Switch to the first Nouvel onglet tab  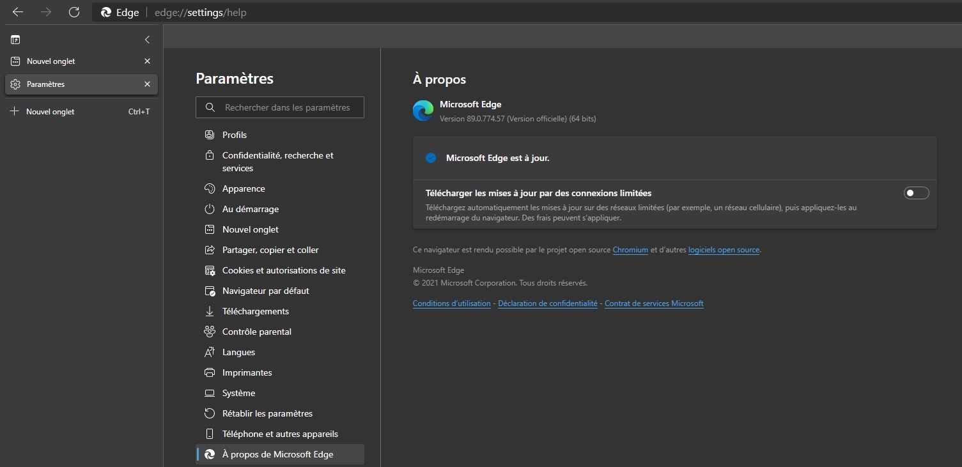tap(51, 61)
